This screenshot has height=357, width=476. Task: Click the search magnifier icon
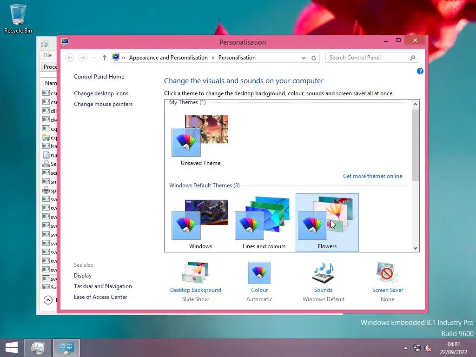point(412,58)
